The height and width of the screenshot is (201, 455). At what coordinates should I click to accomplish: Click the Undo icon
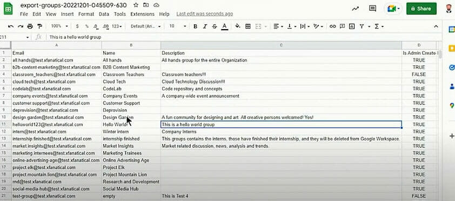[11, 26]
